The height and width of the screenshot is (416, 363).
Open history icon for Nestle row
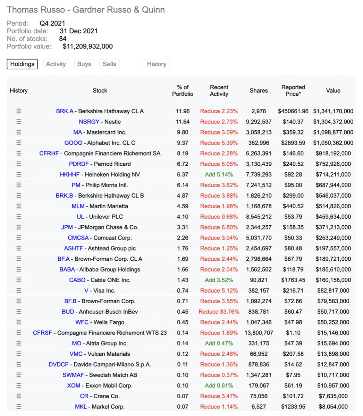point(19,122)
